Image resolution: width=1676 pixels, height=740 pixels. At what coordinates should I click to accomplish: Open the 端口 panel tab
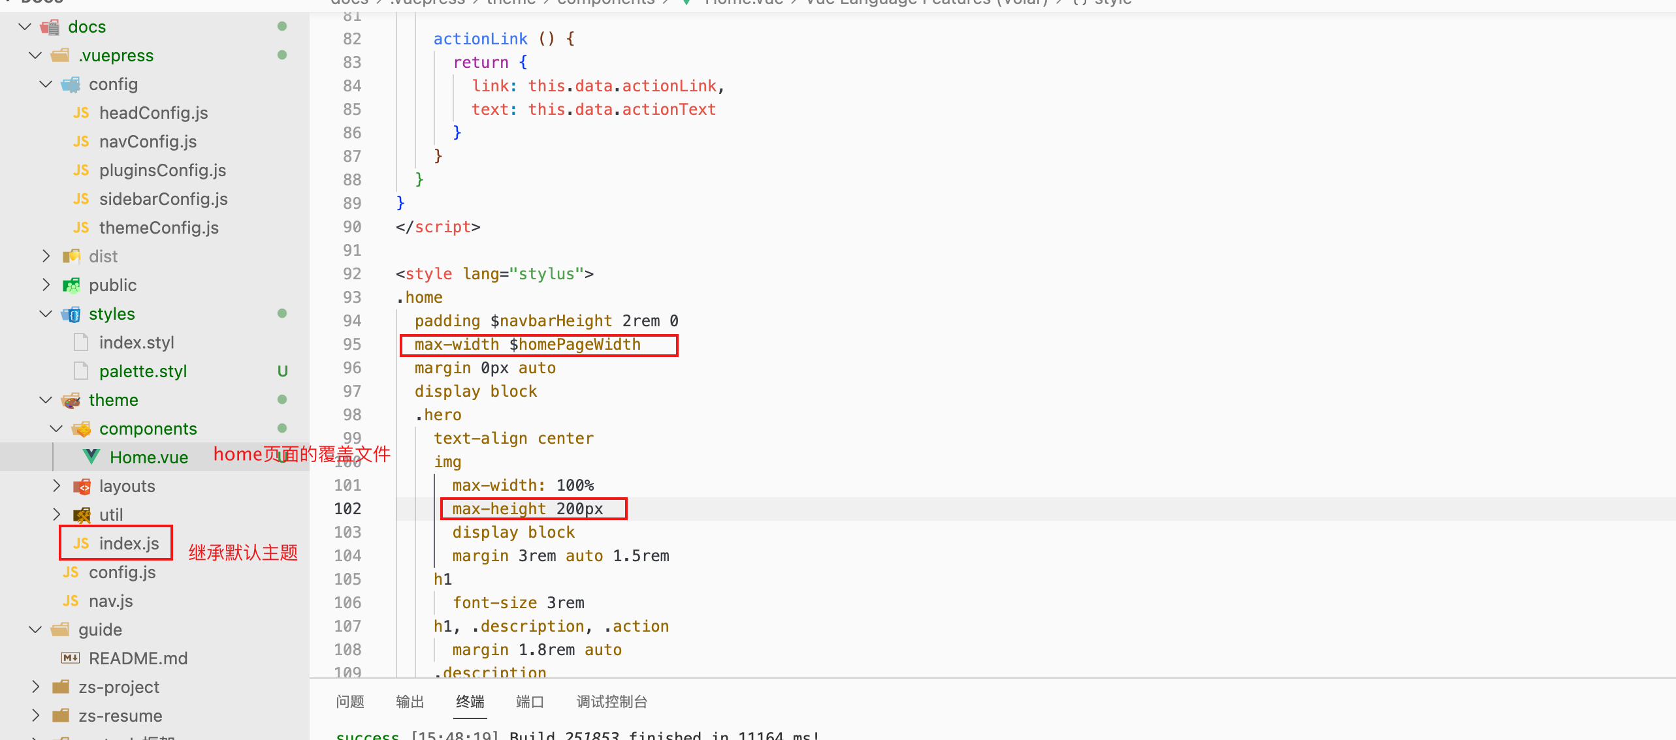(530, 702)
